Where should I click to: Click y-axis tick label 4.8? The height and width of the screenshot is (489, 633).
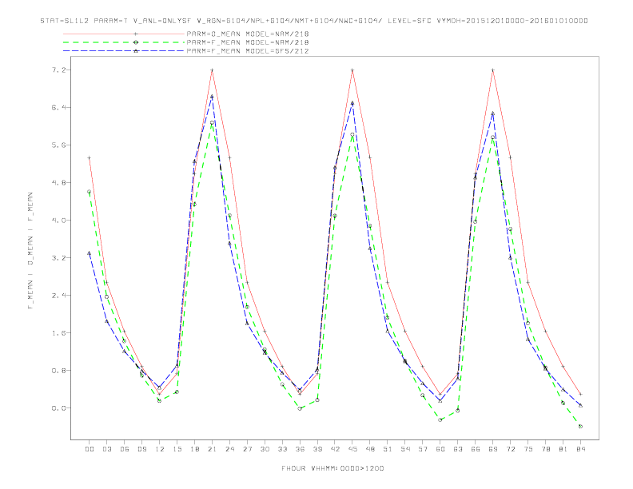[58, 182]
